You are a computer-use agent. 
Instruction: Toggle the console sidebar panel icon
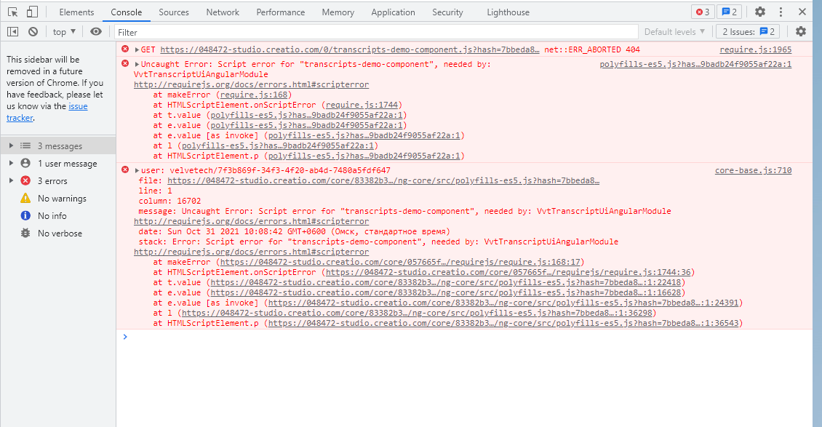pos(12,31)
